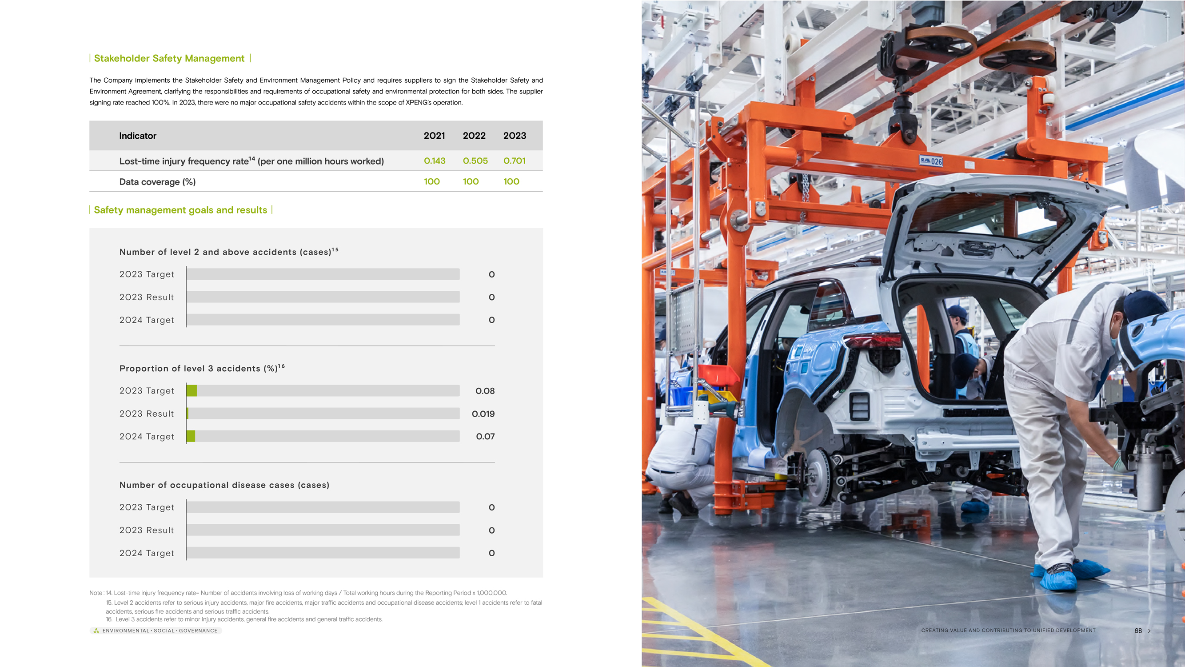Click the green bar for 2023 Target 0.08
This screenshot has width=1185, height=667.
coord(192,391)
